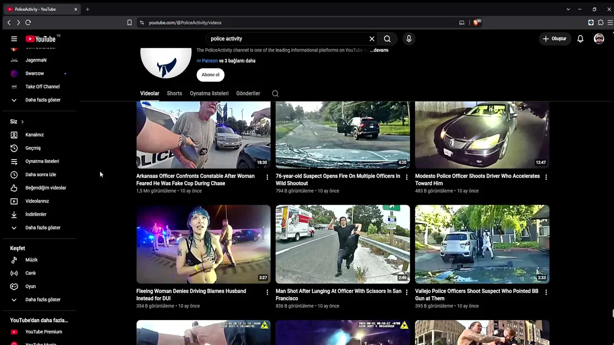Viewport: 614px width, 345px height.
Task: Clear the search box text
Action: click(x=372, y=39)
